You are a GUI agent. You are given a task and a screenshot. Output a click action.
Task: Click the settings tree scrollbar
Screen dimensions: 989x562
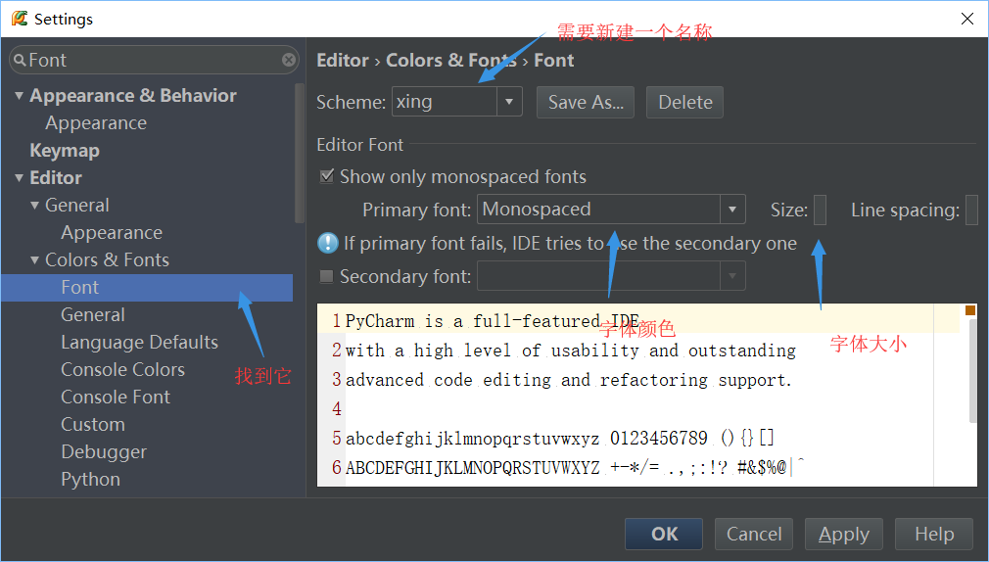[299, 154]
